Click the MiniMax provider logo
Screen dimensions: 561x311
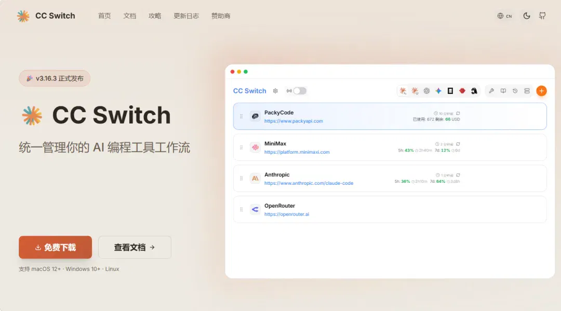point(255,147)
